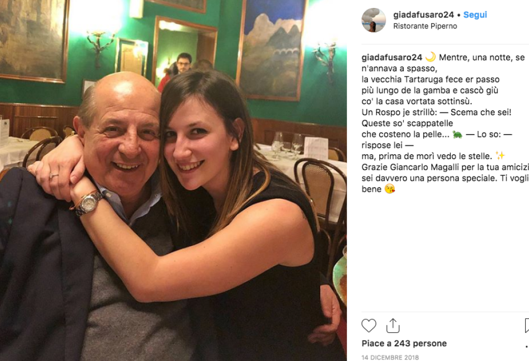Click the turtle emoji in the caption
The width and height of the screenshot is (529, 361).
pyautogui.click(x=458, y=134)
